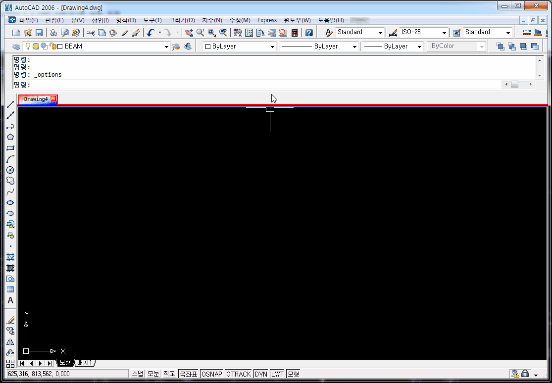Toggle 모눈 (Grid) in status bar

click(x=153, y=374)
